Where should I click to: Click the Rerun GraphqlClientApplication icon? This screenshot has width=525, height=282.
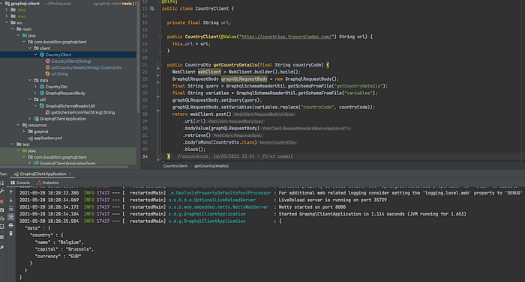(1, 183)
